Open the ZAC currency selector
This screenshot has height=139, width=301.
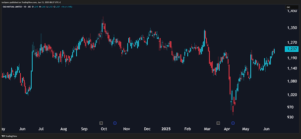292,7
